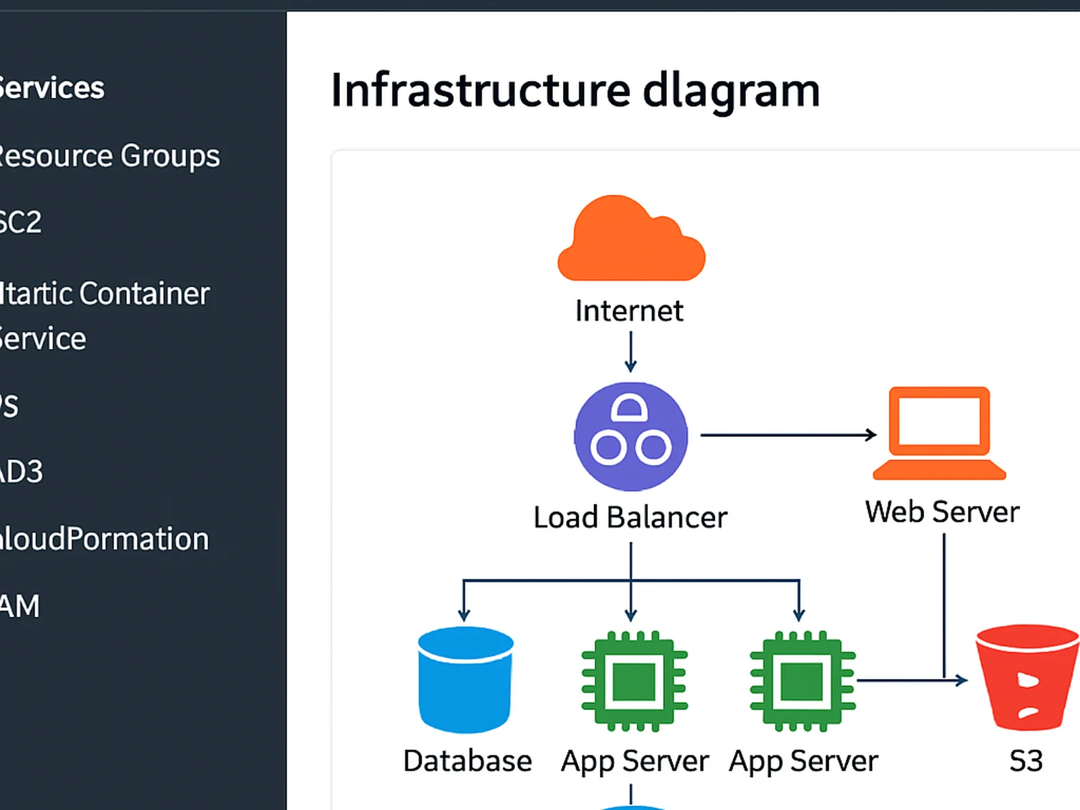Click the Web Server laptop icon
1080x810 pixels.
940,432
